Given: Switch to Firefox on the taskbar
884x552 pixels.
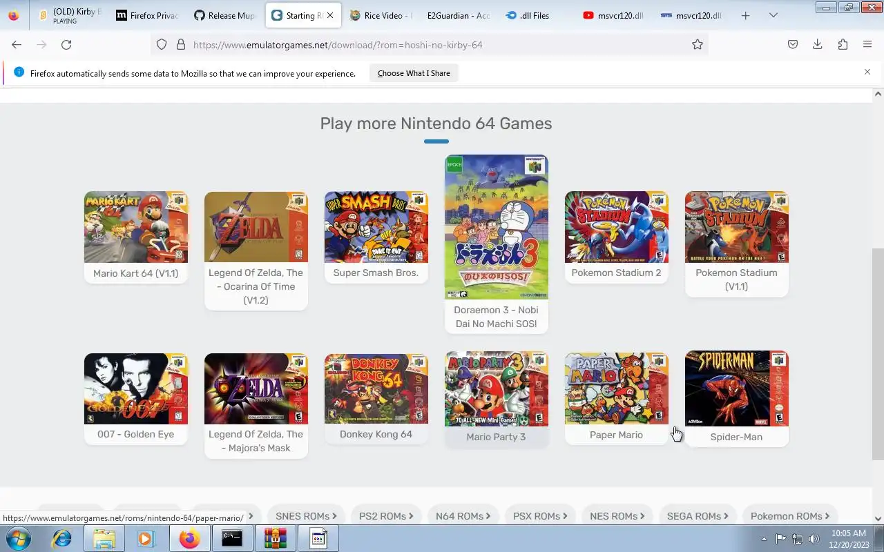Looking at the screenshot, I should pos(189,538).
